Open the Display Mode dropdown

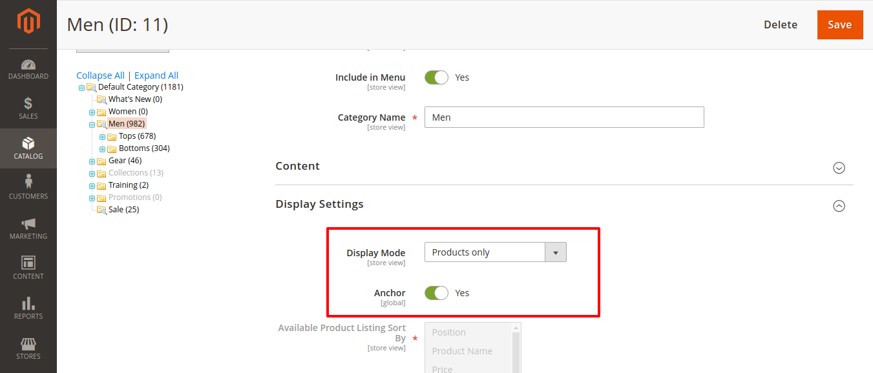(x=495, y=252)
